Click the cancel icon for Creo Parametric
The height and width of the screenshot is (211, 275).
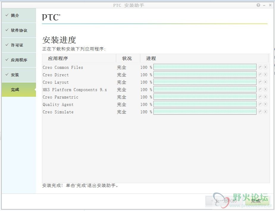click(265, 97)
